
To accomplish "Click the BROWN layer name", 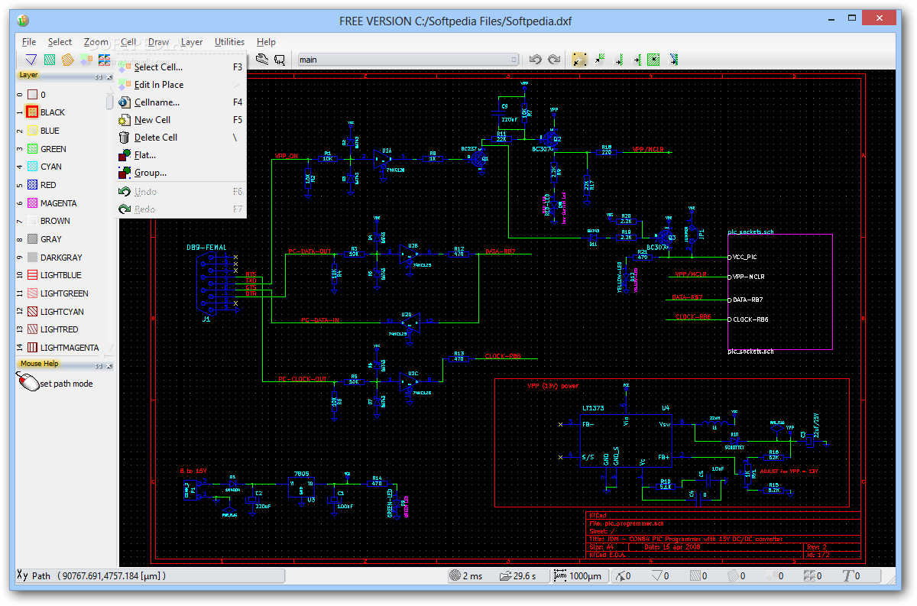I will 55,221.
